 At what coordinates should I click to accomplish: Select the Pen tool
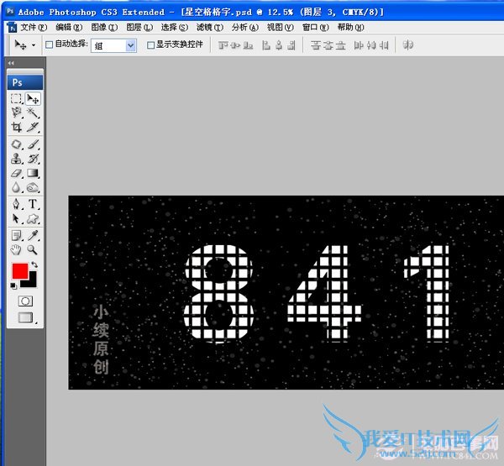point(16,204)
